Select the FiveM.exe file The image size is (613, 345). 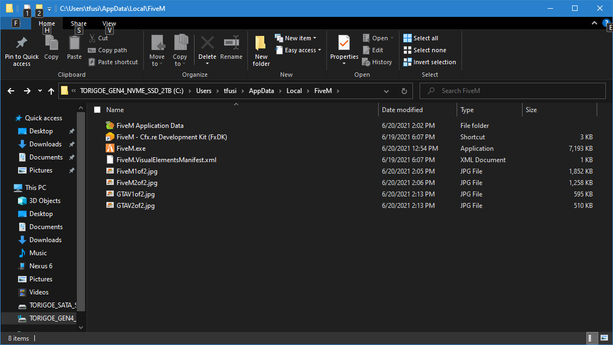(131, 149)
